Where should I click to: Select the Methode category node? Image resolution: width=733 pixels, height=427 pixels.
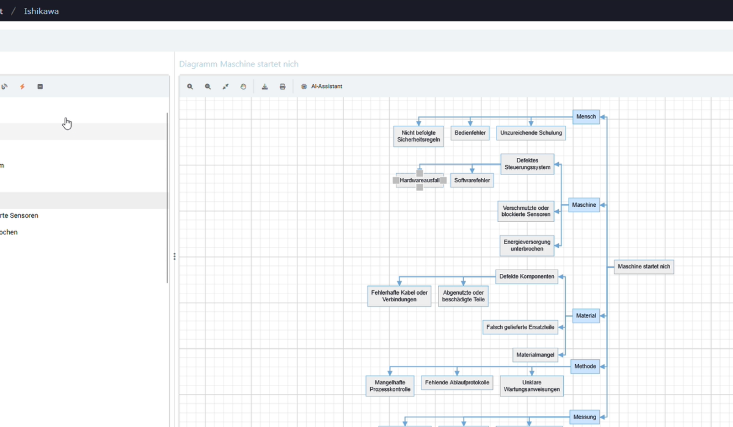[585, 366]
